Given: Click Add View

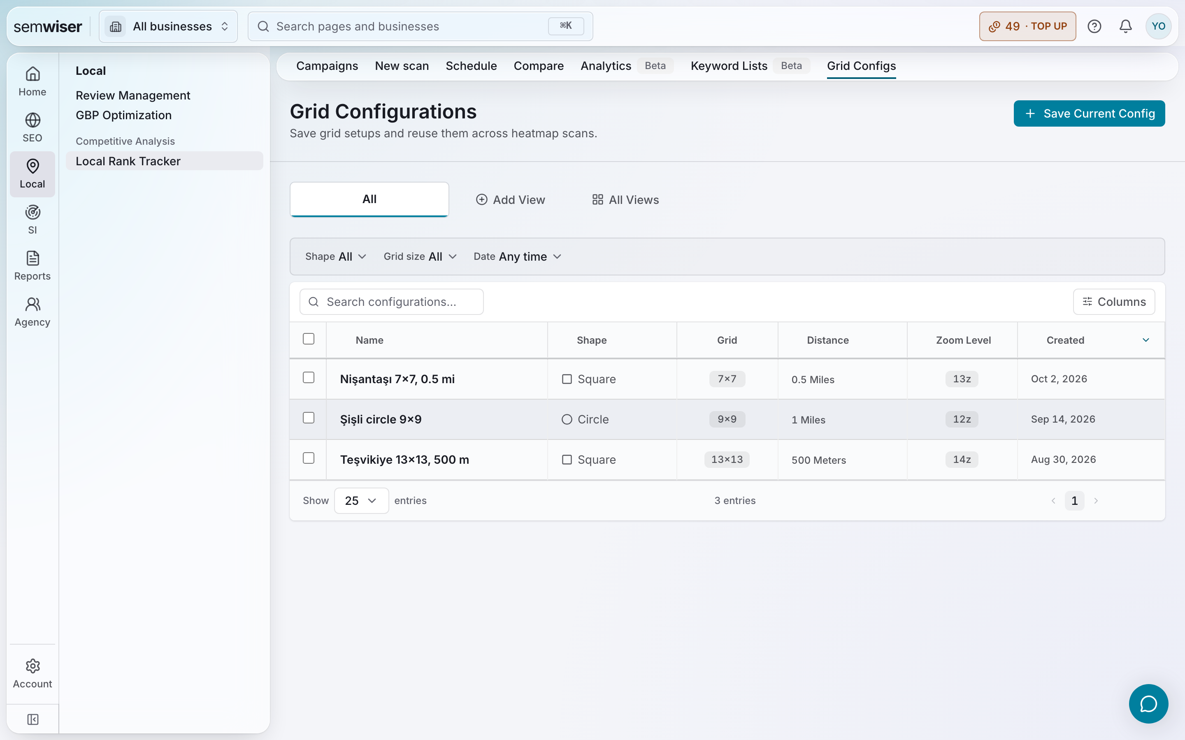Looking at the screenshot, I should point(510,200).
